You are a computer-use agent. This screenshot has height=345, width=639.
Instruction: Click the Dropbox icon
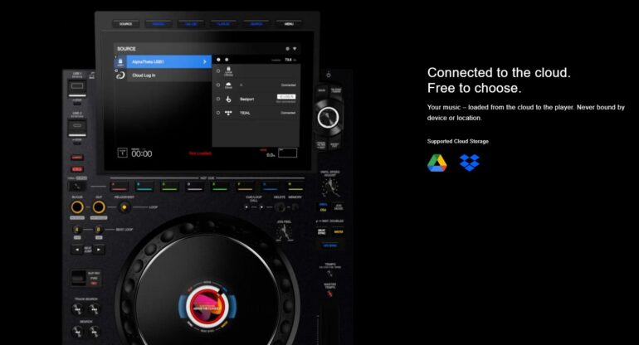(470, 163)
